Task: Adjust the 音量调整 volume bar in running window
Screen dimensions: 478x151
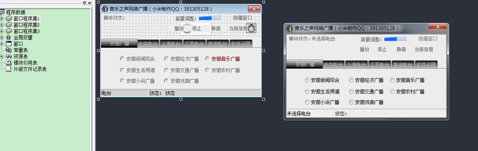Action: (395, 39)
